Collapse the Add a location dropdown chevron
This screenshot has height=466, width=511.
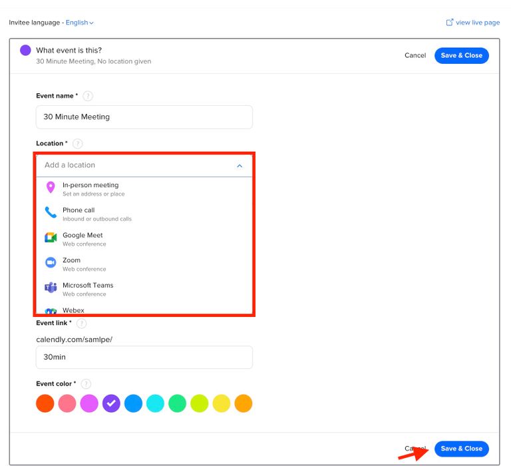point(240,166)
